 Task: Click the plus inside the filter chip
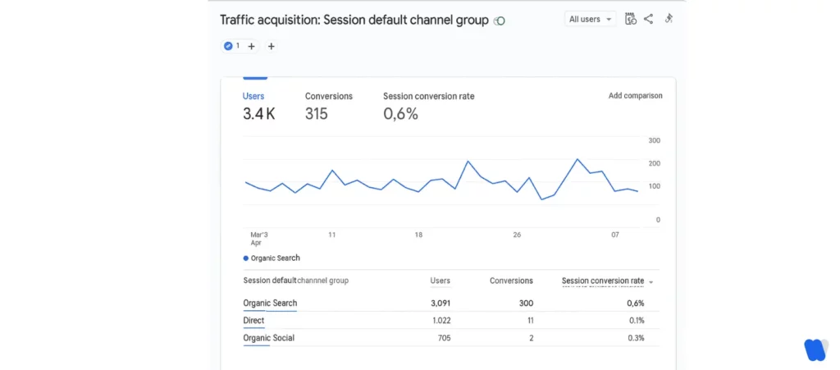click(x=251, y=46)
